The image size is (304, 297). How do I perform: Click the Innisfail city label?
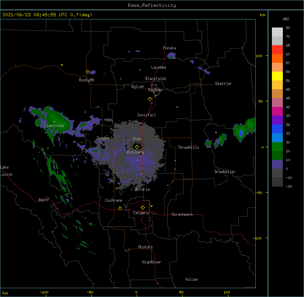click(146, 115)
